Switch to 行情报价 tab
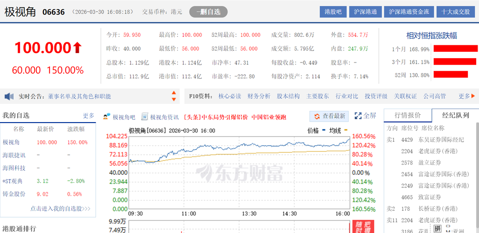 click(x=408, y=116)
